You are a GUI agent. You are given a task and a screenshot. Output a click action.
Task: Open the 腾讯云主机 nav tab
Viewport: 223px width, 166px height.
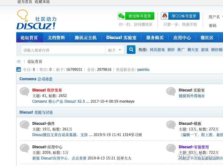[86, 37]
